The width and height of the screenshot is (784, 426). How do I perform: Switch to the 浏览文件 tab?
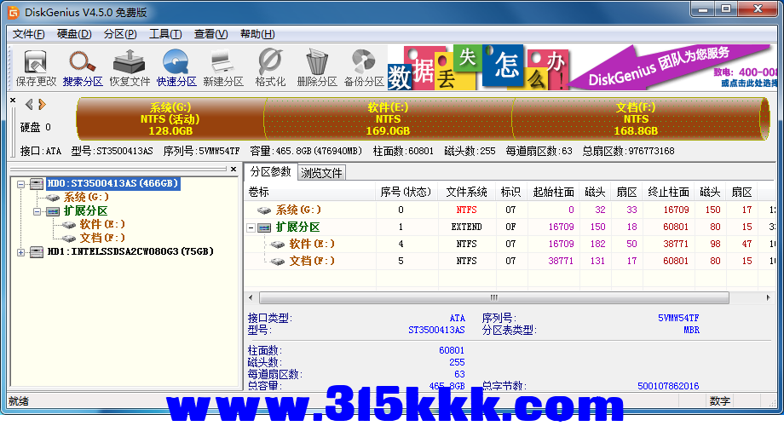321,173
